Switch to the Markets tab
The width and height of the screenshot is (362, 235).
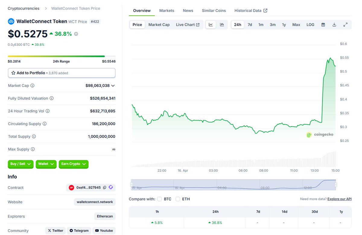(x=167, y=11)
